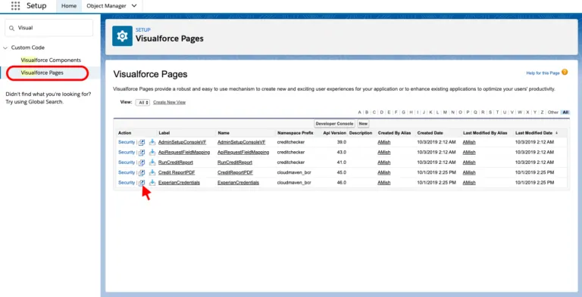Open preview icon for ApiRequestFieldMapping row
The height and width of the screenshot is (297, 582).
[x=142, y=152]
